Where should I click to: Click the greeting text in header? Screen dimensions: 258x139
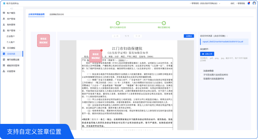tap(238, 3)
